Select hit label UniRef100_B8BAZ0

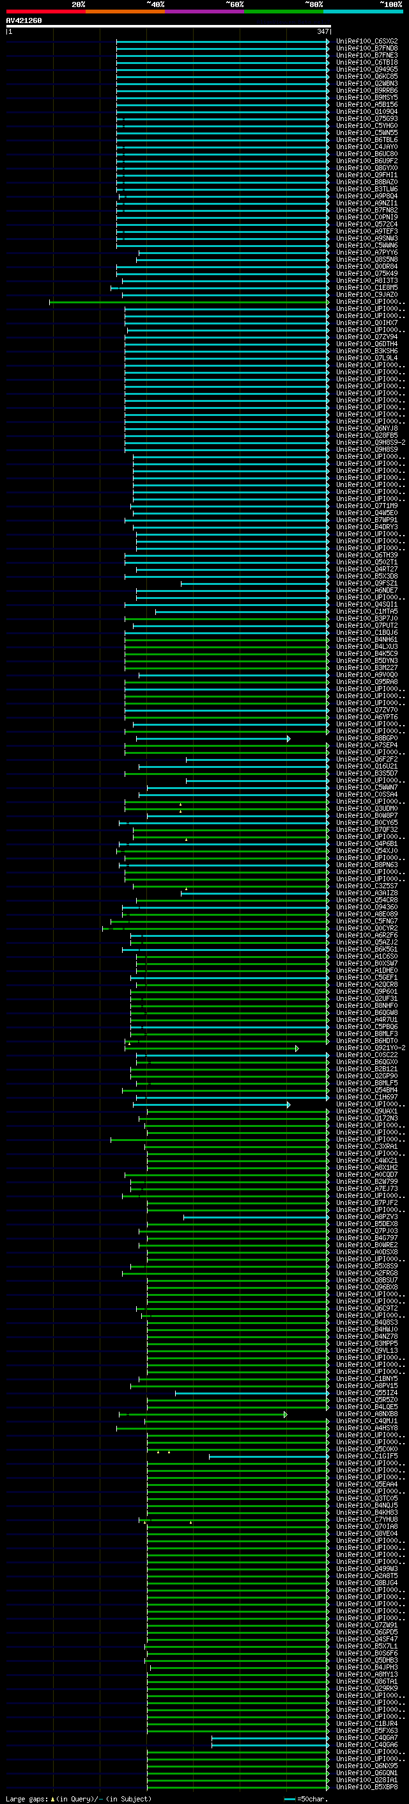point(366,182)
